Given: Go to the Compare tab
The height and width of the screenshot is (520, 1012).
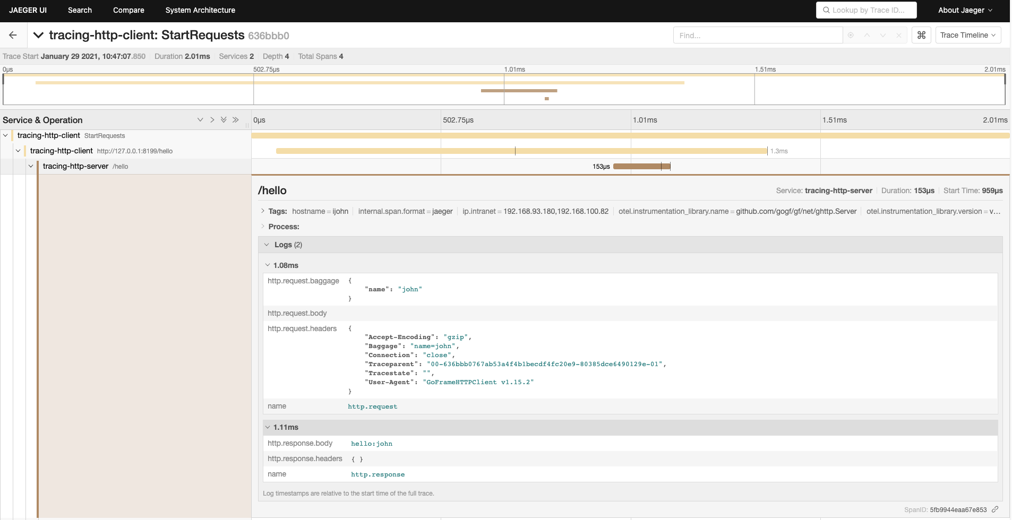Looking at the screenshot, I should tap(128, 10).
